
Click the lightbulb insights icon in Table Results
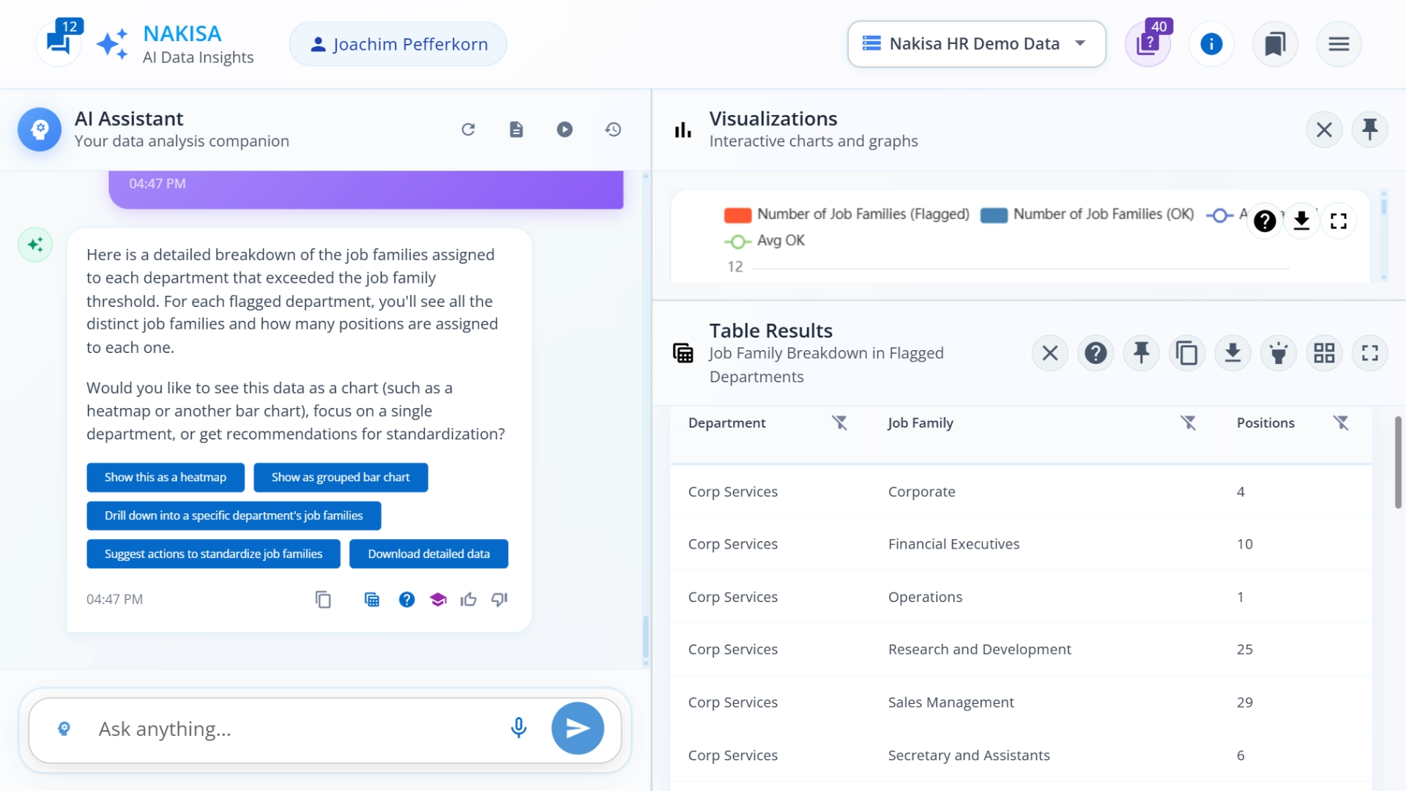click(x=1279, y=354)
